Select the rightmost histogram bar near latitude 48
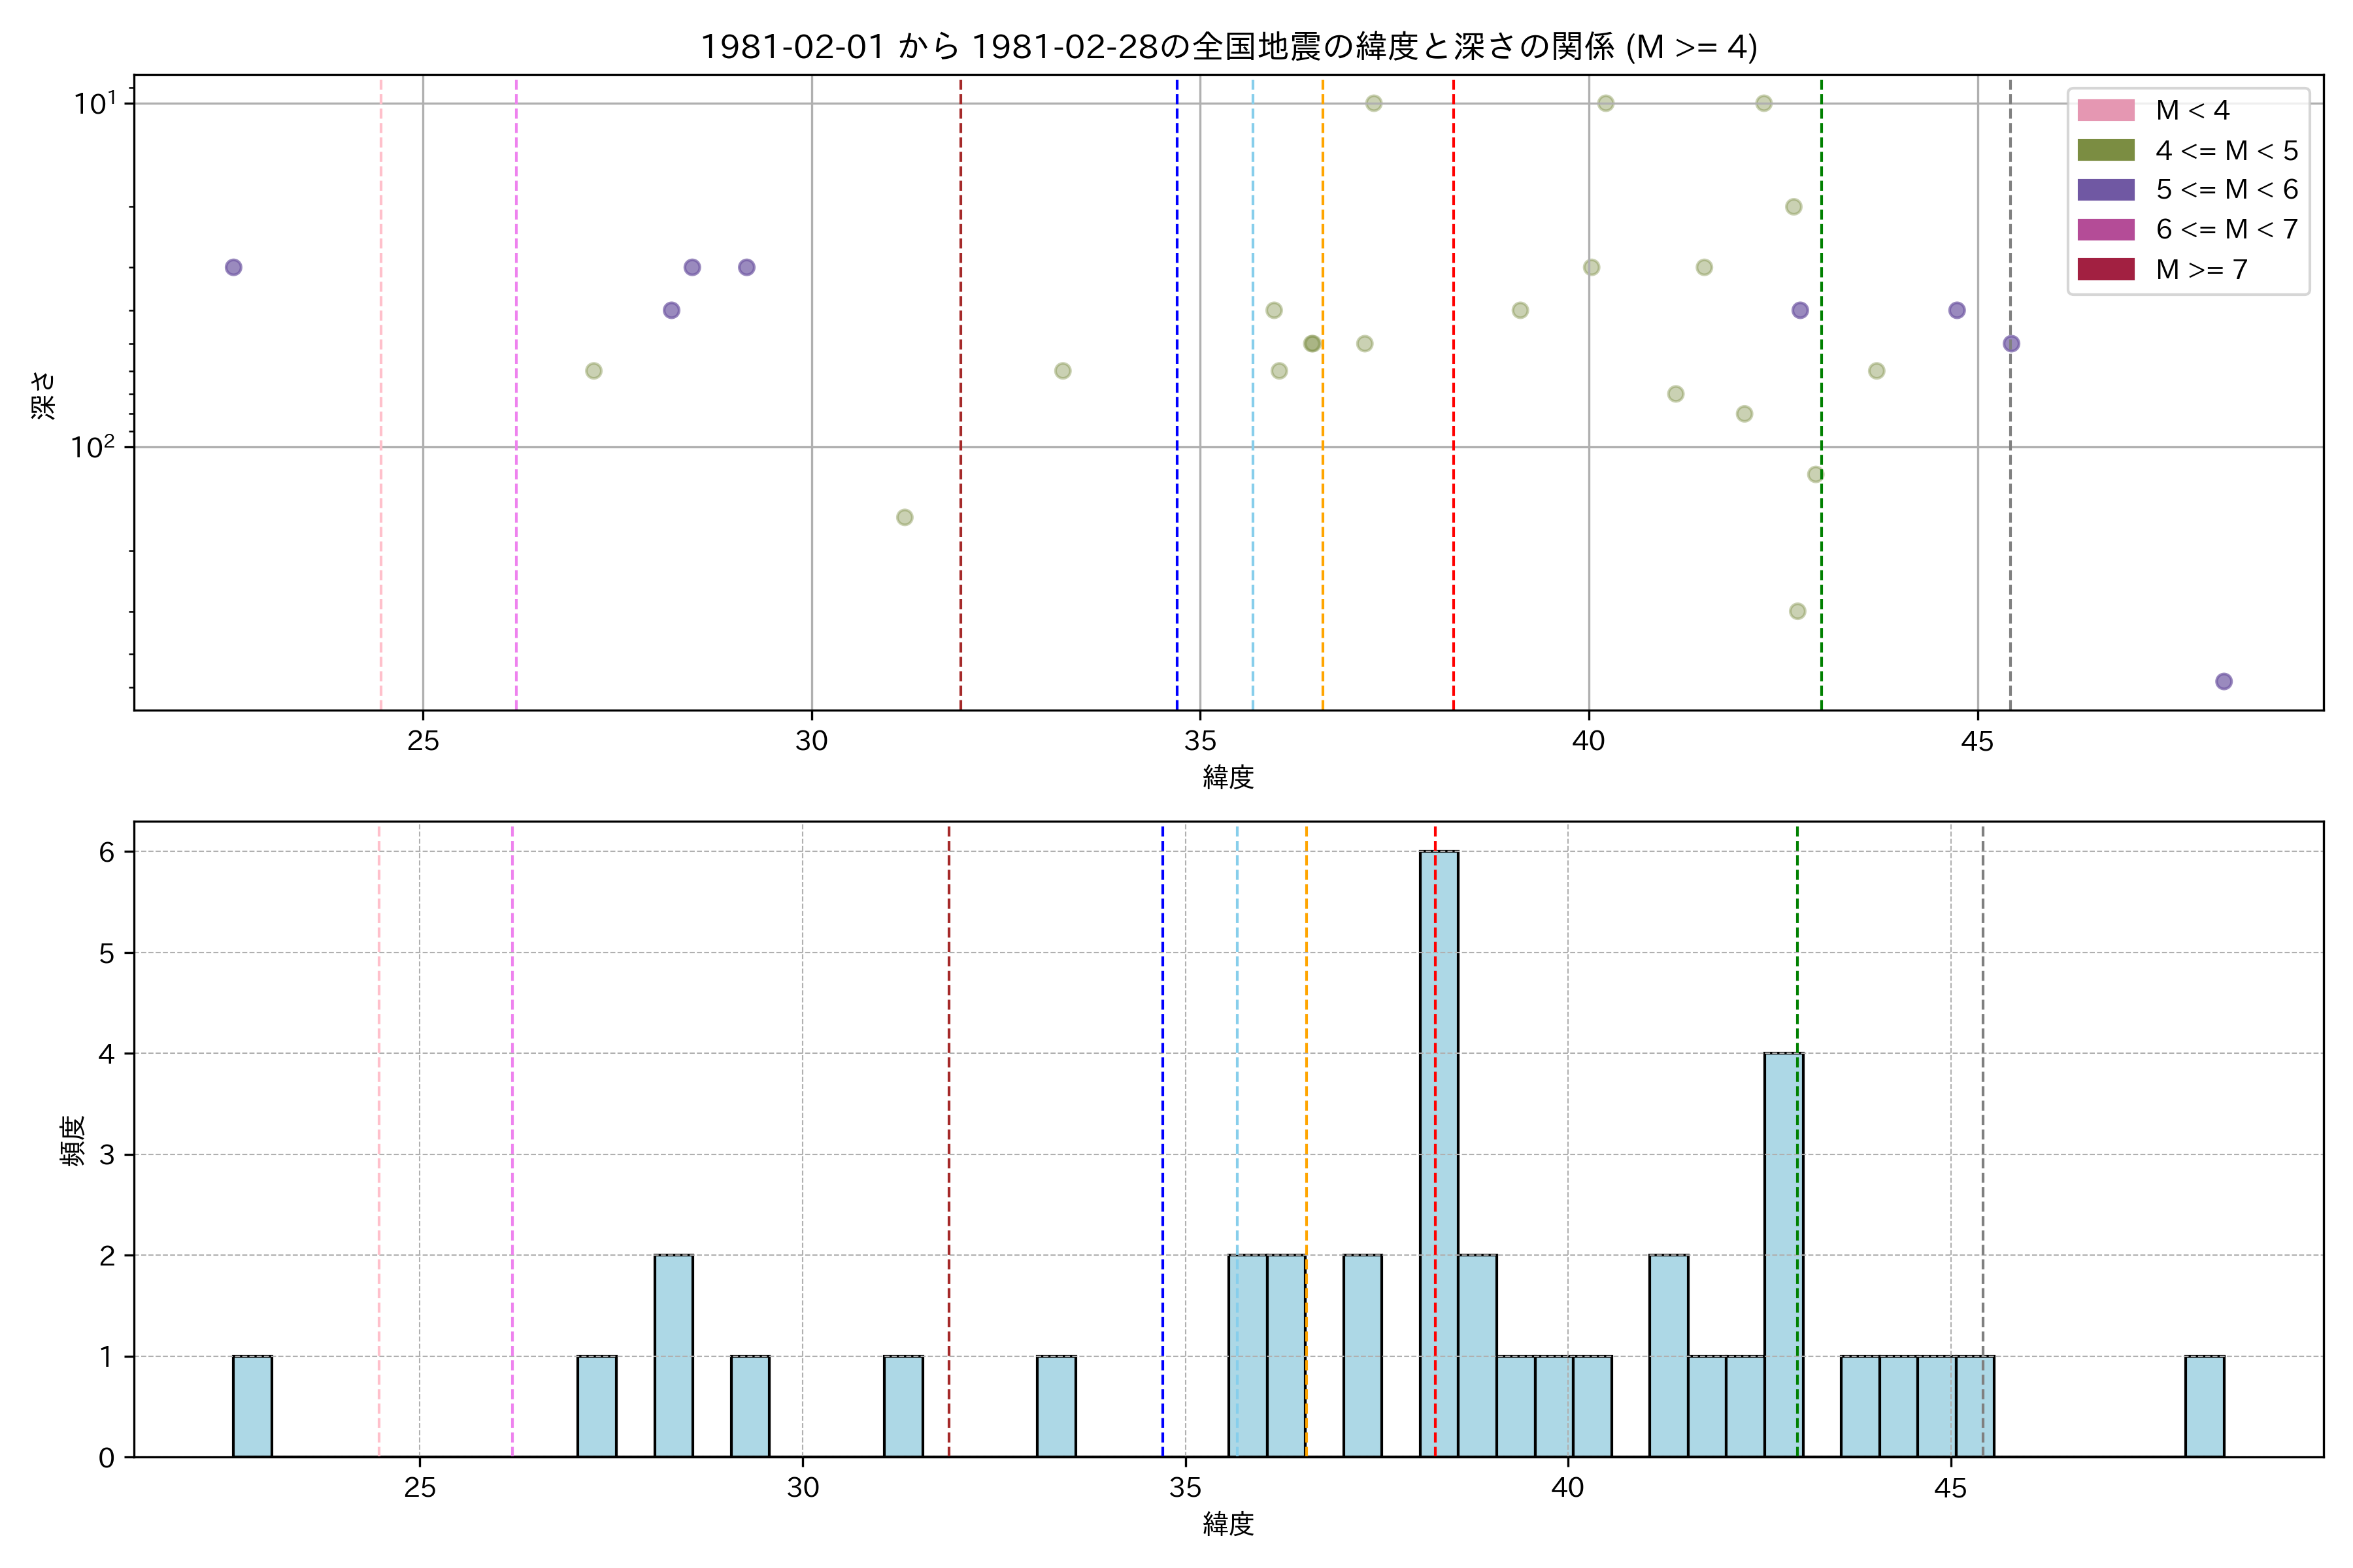The width and height of the screenshot is (2353, 1568). [x=2204, y=1406]
